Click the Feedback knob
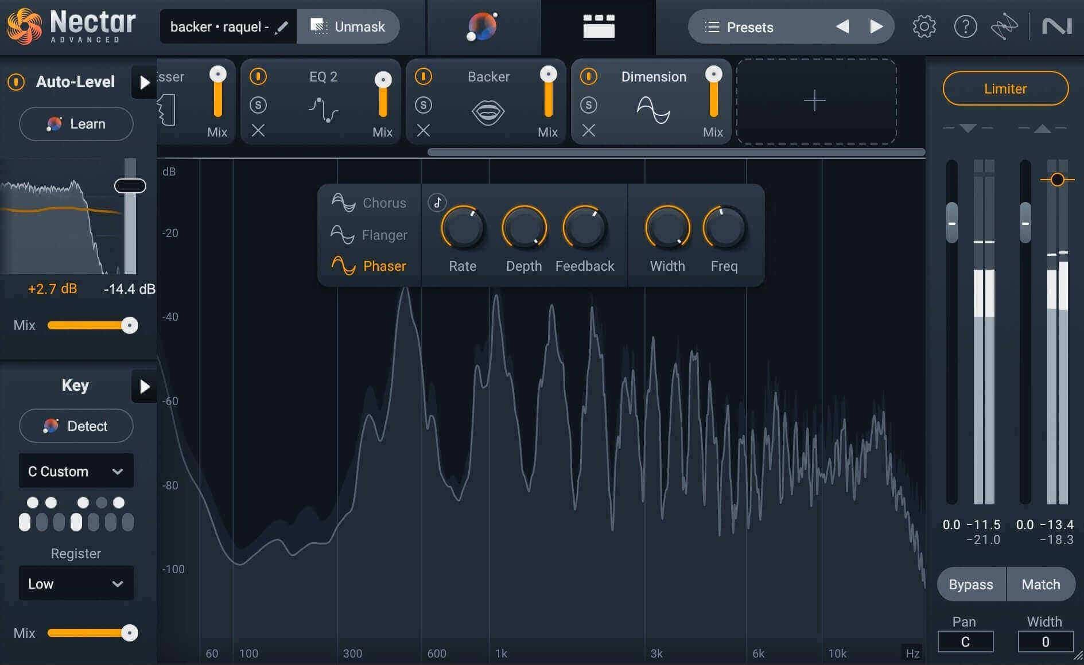This screenshot has width=1084, height=665. (x=584, y=228)
